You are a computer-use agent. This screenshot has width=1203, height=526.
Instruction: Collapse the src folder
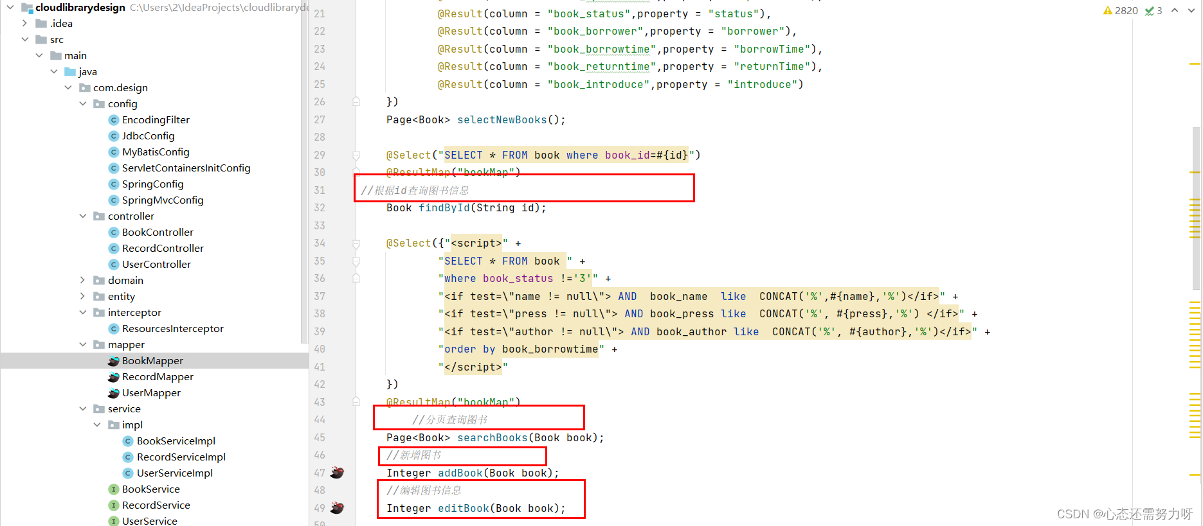tap(24, 39)
